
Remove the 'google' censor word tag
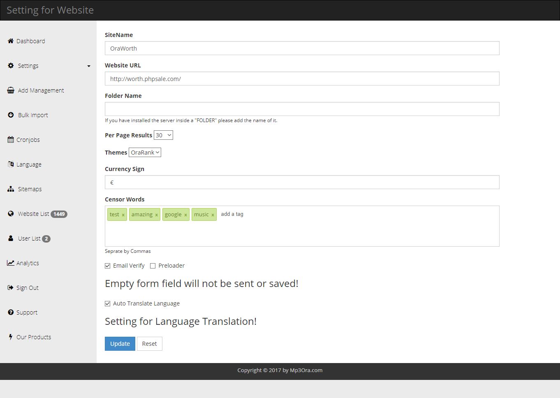(x=185, y=215)
